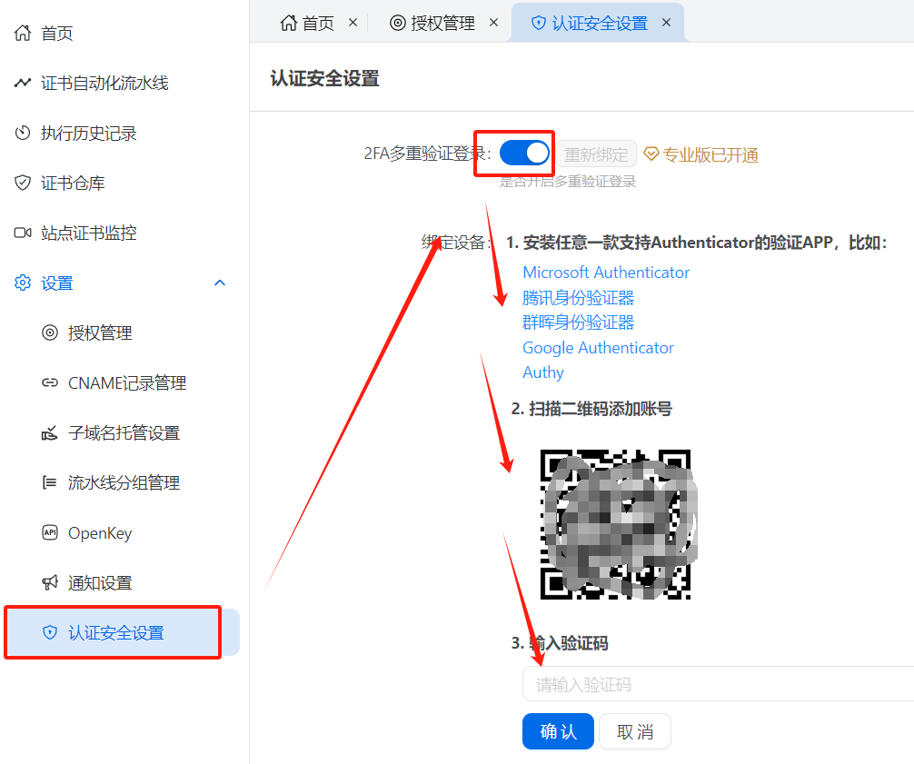The height and width of the screenshot is (764, 914).
Task: Click the 确认 button
Action: click(x=558, y=731)
